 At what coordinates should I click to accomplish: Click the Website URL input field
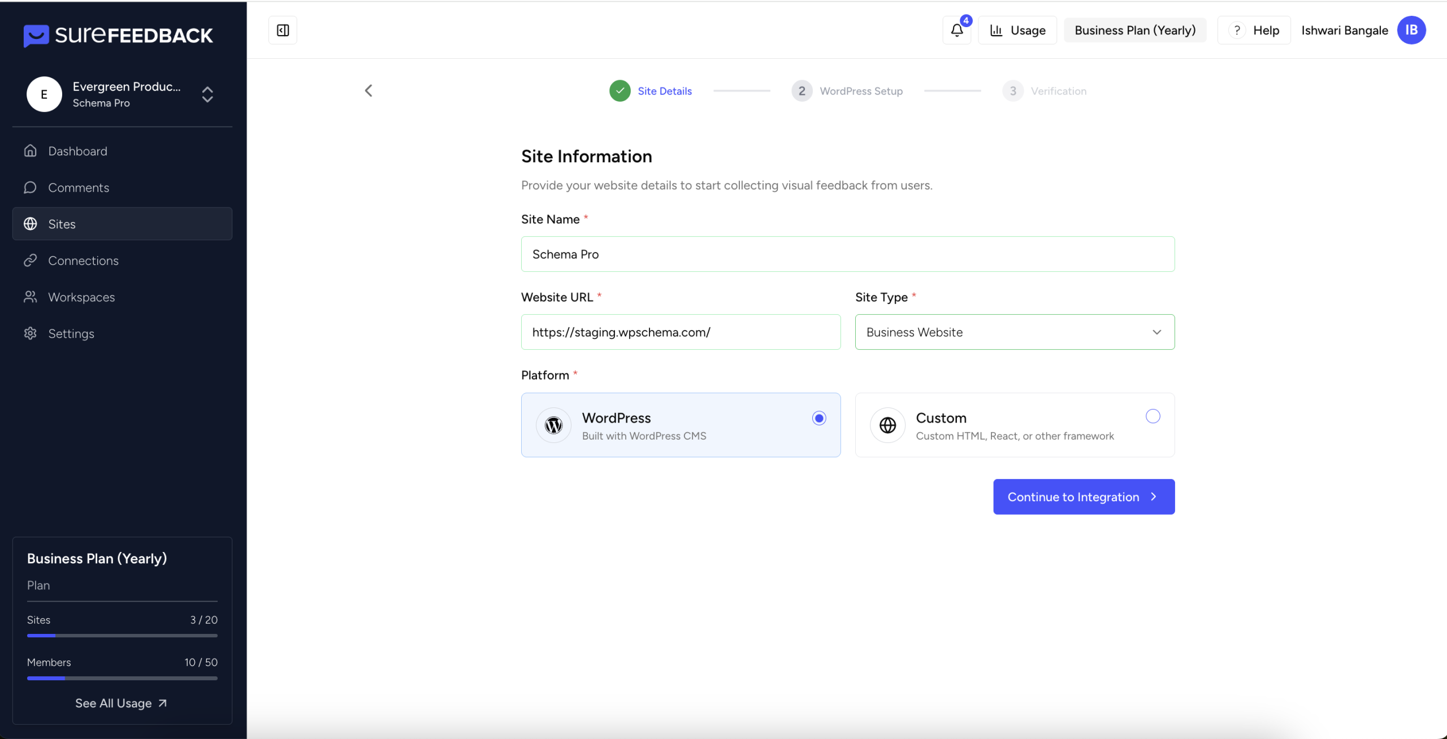pyautogui.click(x=680, y=332)
